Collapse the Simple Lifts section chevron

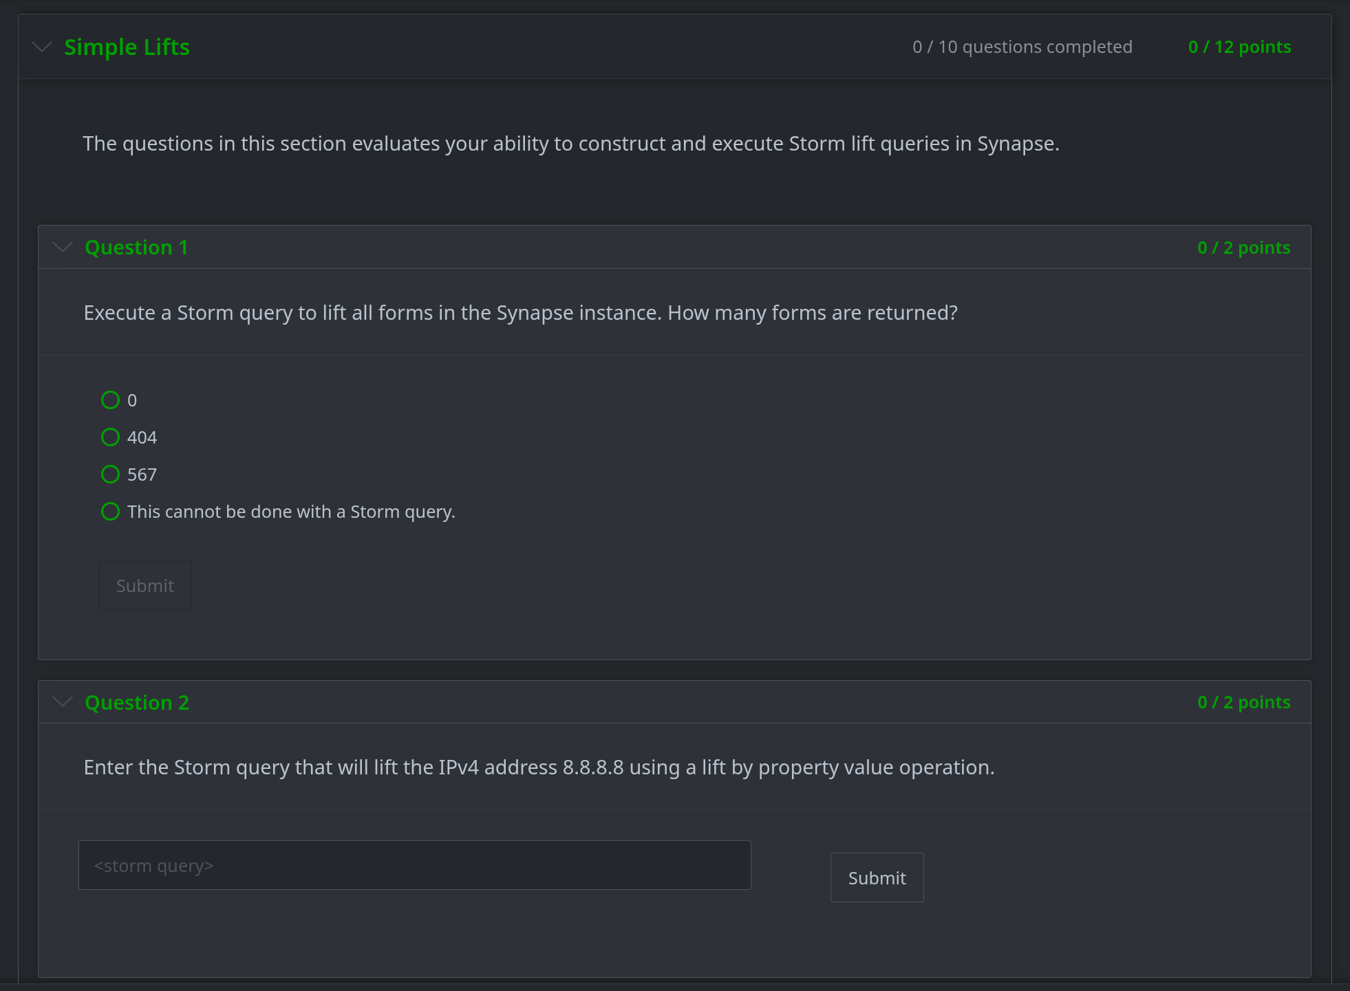click(x=42, y=47)
